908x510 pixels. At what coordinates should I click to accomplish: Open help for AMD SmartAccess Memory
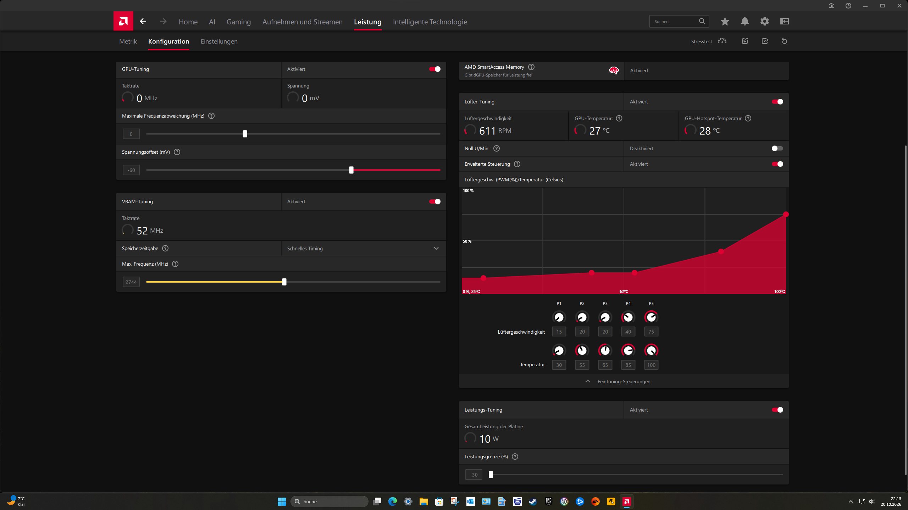(x=531, y=67)
